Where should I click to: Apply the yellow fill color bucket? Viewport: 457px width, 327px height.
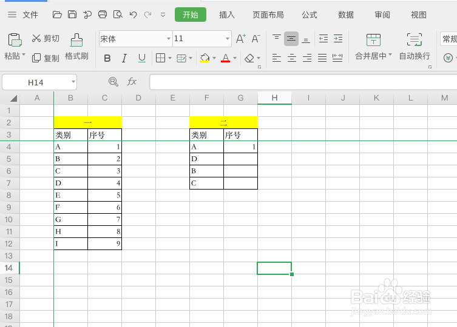click(x=205, y=58)
